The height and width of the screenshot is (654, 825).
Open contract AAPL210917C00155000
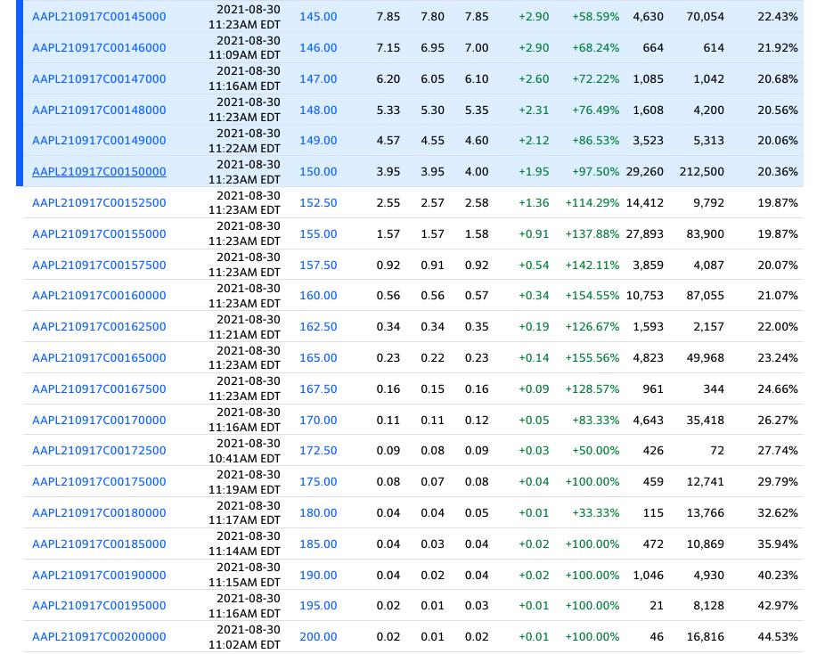click(x=99, y=233)
